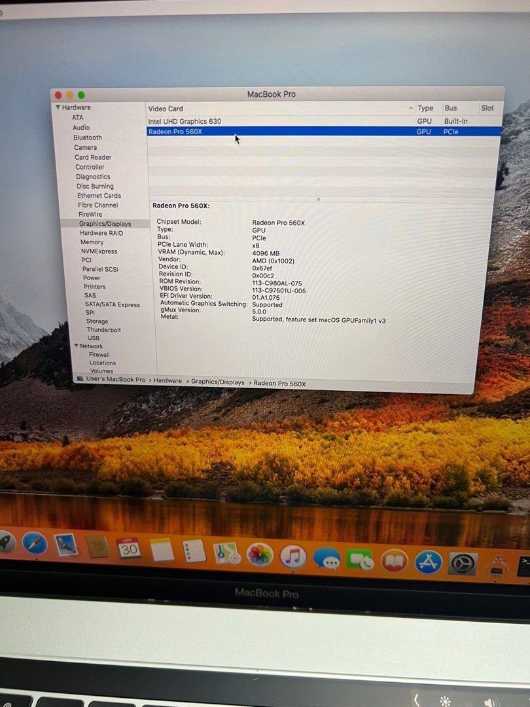Sort by the Video Card column header
Image resolution: width=530 pixels, height=707 pixels.
pos(281,109)
